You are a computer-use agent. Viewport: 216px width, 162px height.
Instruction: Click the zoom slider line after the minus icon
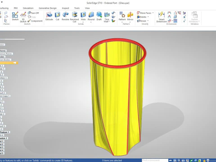[213, 160]
